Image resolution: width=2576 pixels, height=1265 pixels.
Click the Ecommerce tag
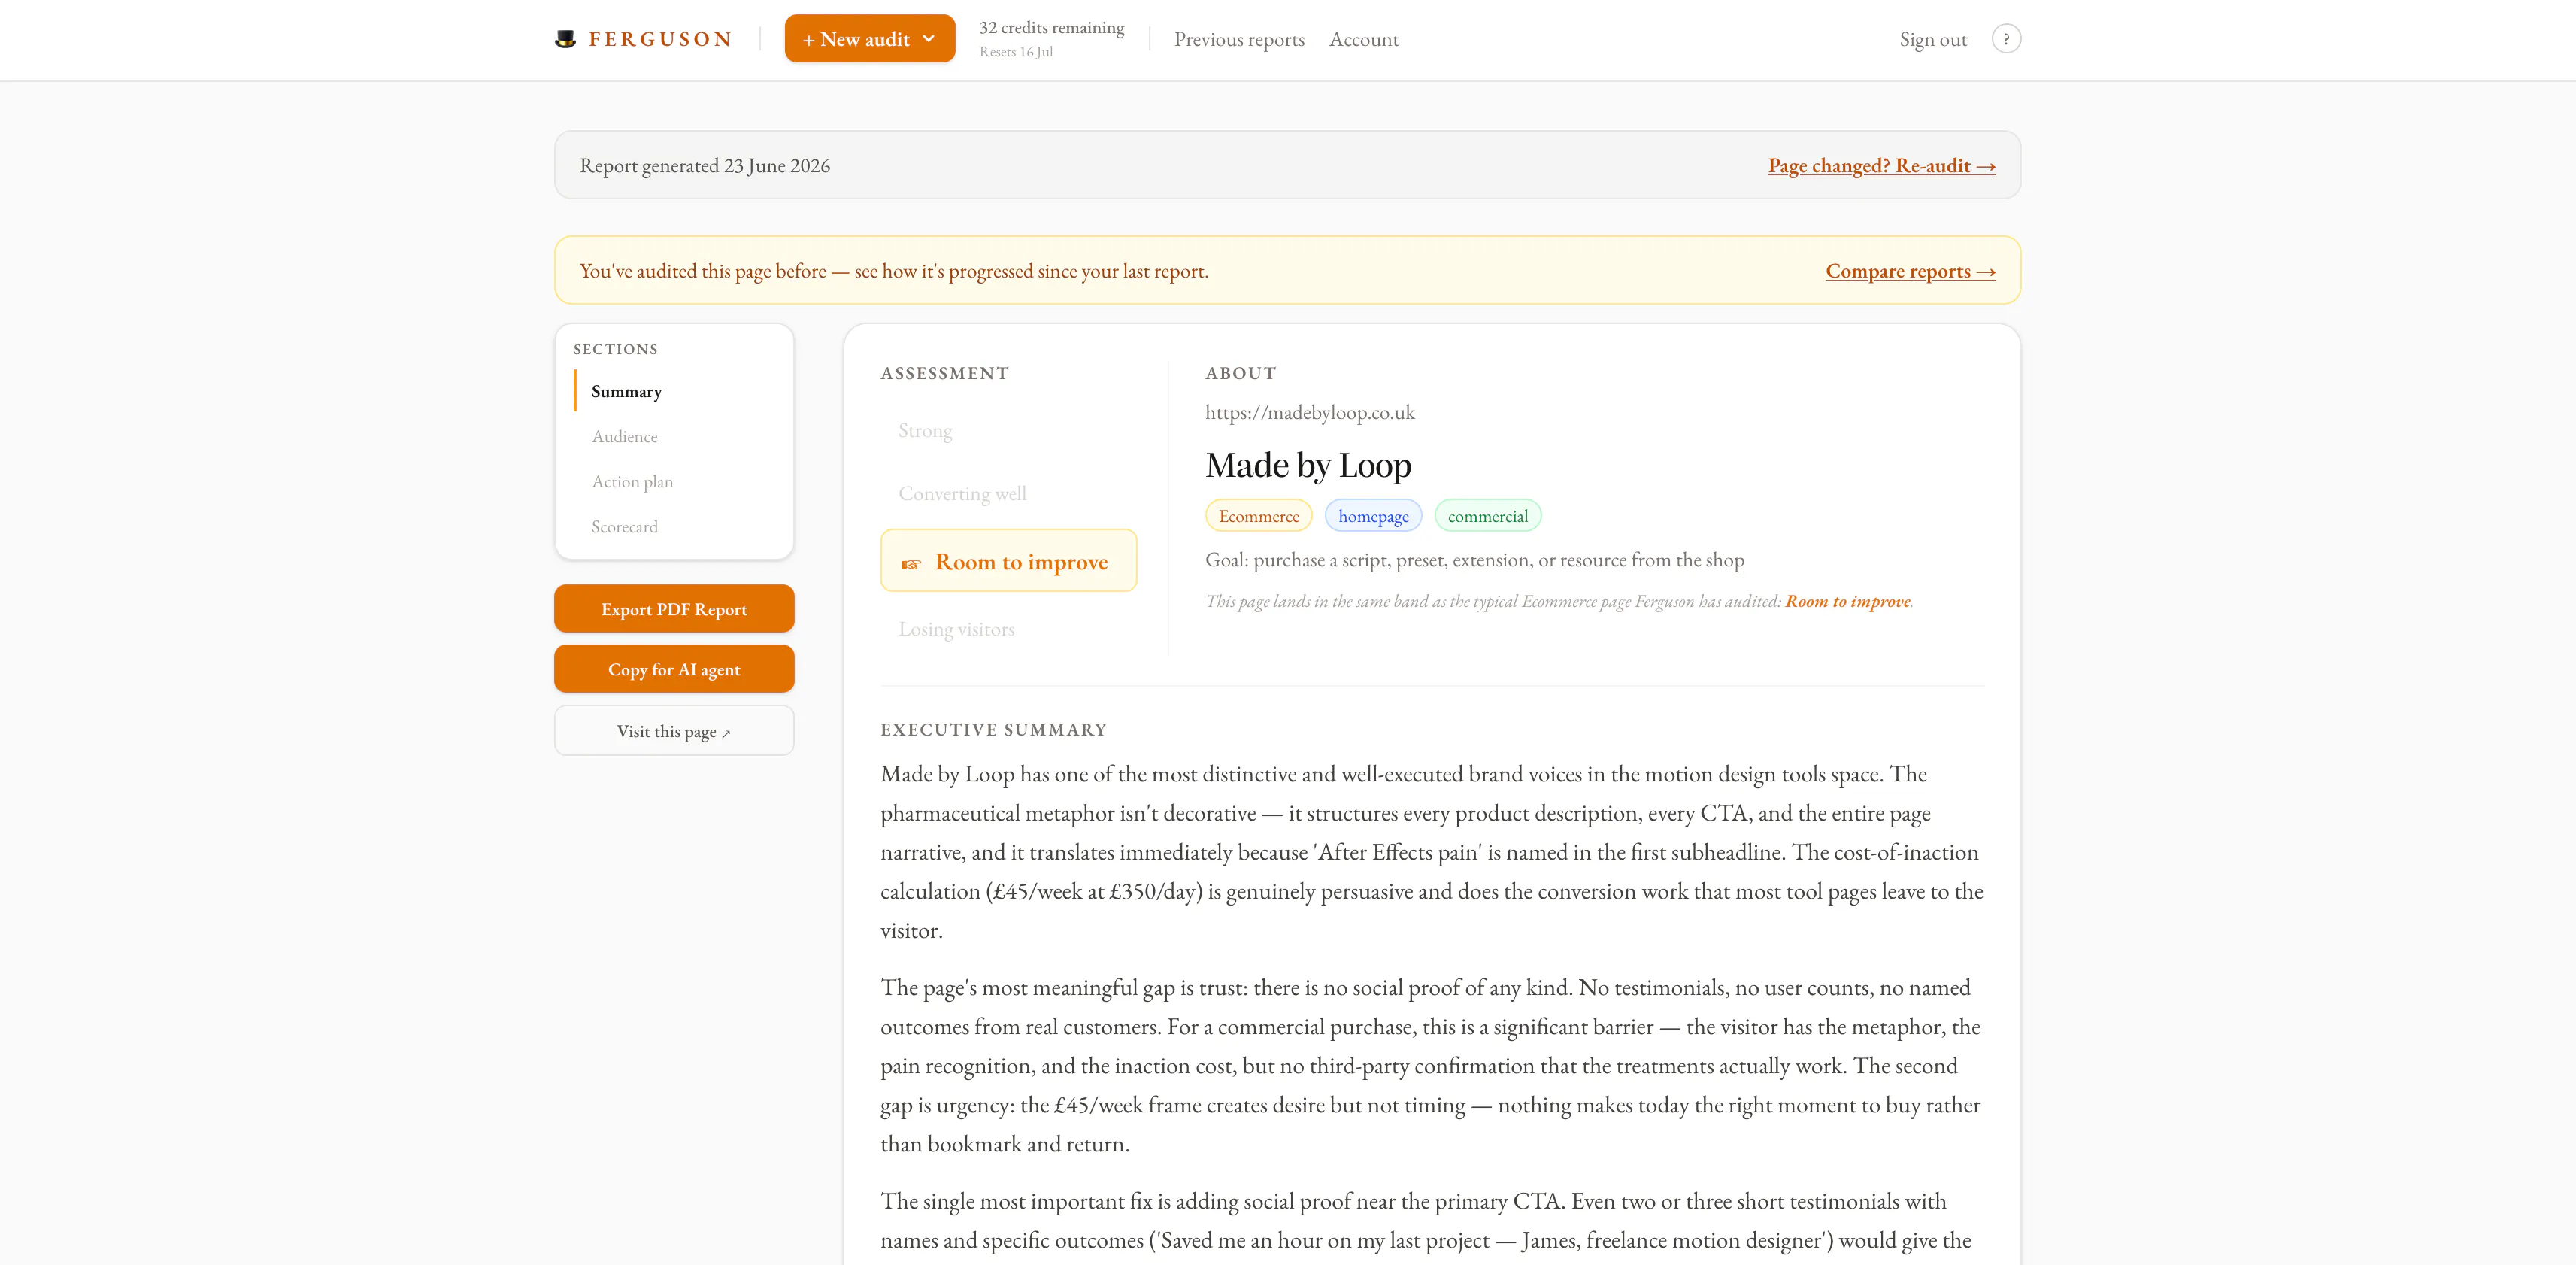[x=1258, y=516]
